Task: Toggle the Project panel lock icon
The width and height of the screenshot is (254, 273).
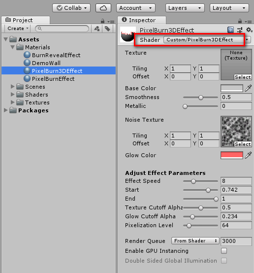Action: click(x=103, y=21)
